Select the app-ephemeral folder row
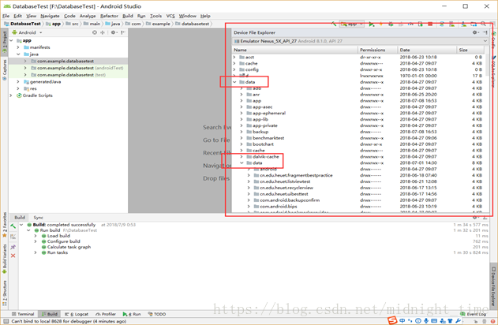498x325 pixels. tap(358, 113)
